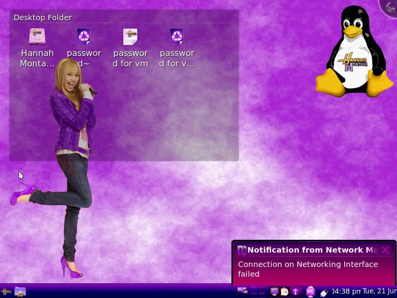The height and width of the screenshot is (298, 397).
Task: Open the Network Manager monitor icon
Action: click(x=311, y=292)
